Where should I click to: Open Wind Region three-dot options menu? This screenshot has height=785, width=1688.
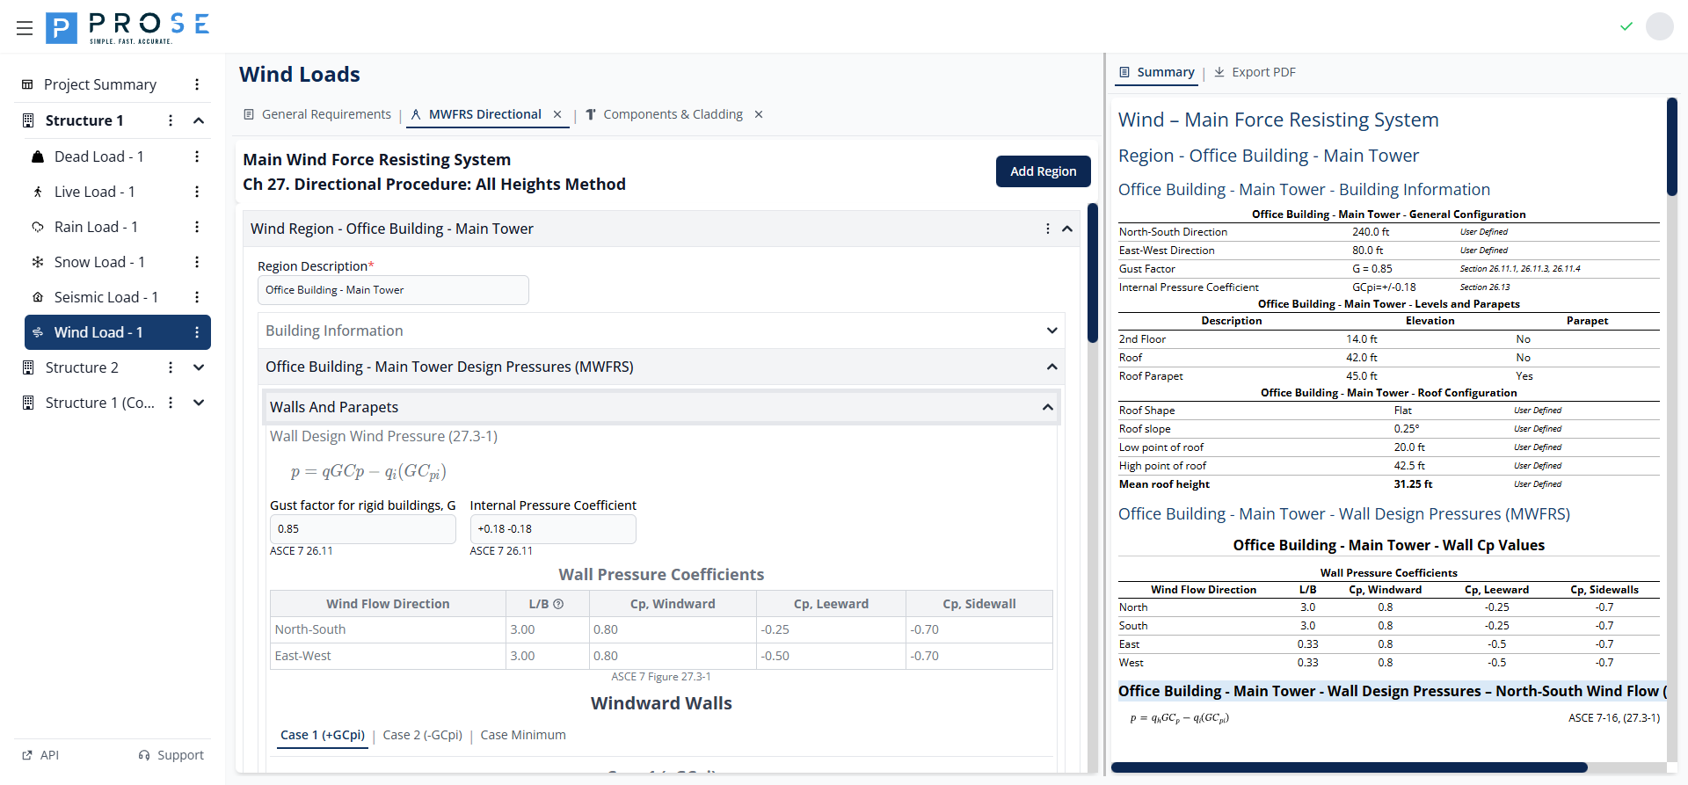(1047, 229)
